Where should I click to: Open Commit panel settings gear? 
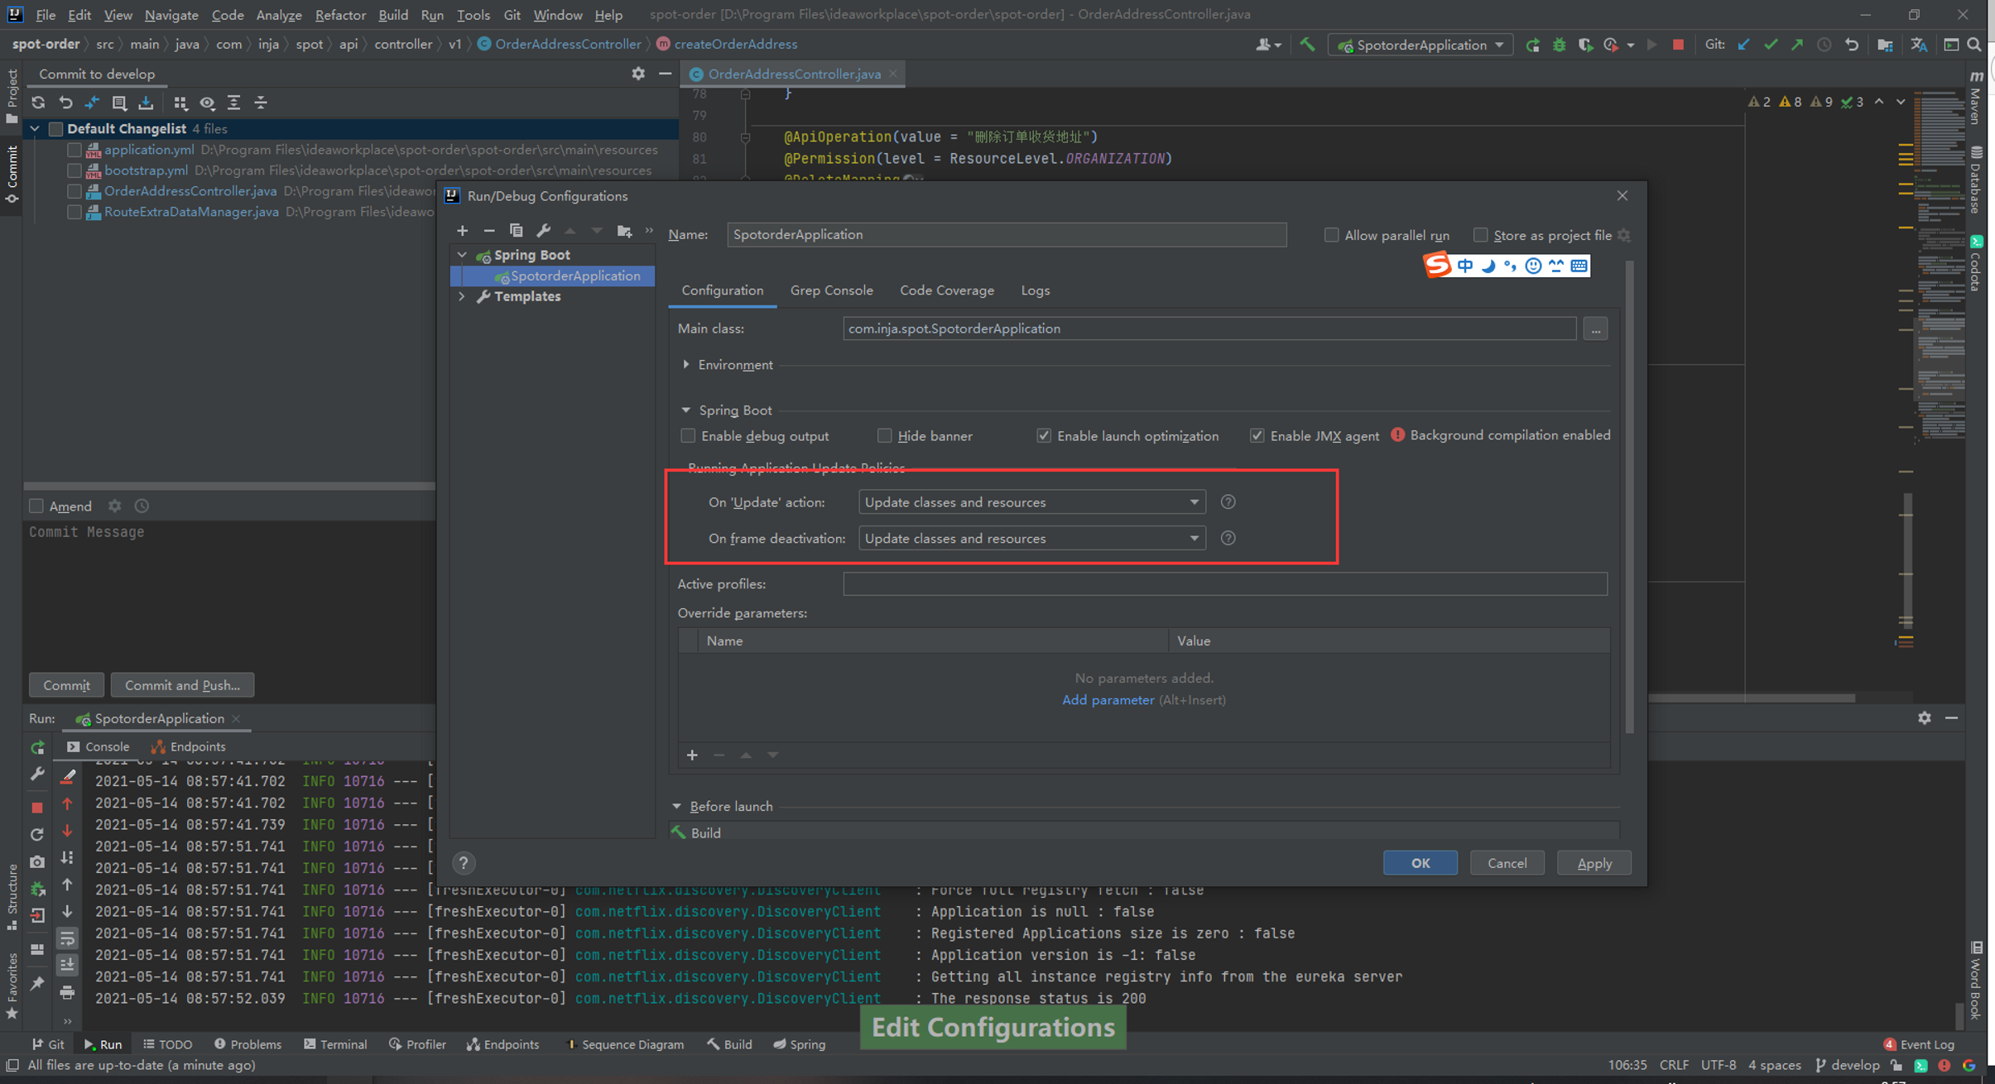(x=637, y=74)
